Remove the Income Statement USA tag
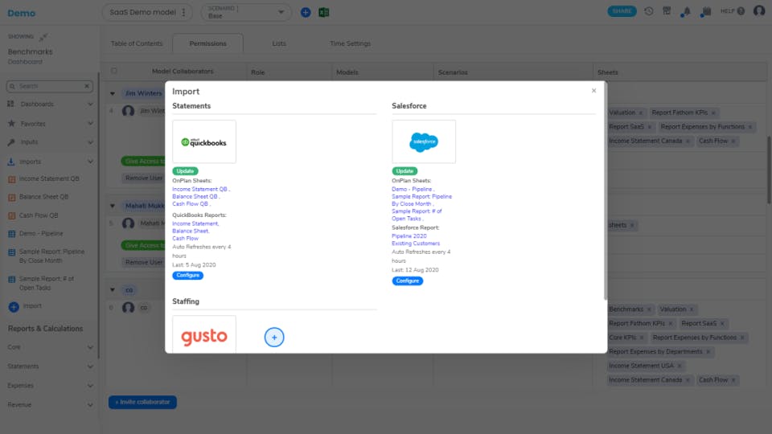 (679, 366)
